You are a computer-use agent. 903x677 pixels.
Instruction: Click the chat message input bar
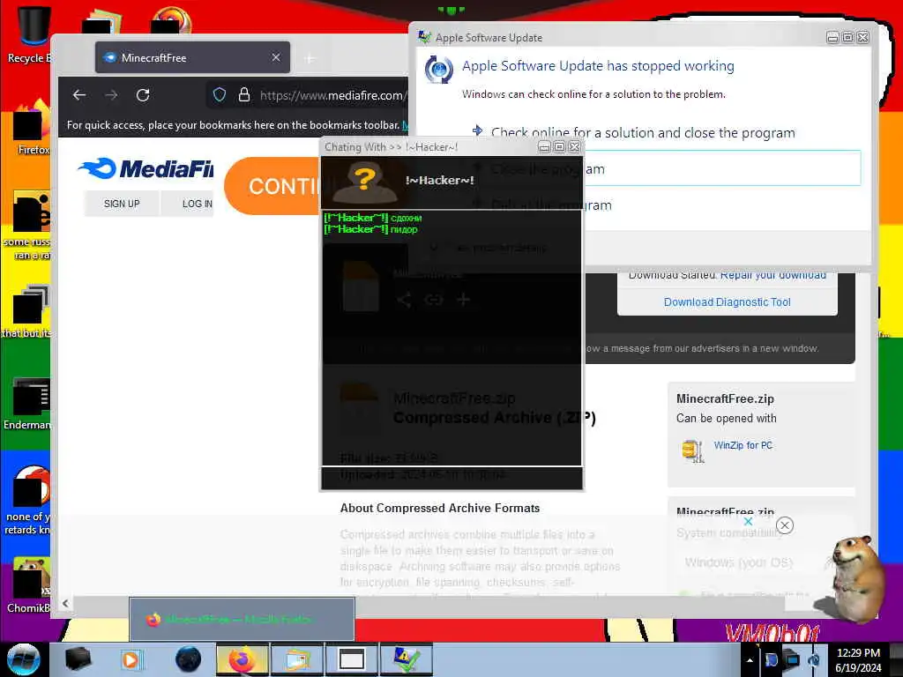(x=451, y=477)
